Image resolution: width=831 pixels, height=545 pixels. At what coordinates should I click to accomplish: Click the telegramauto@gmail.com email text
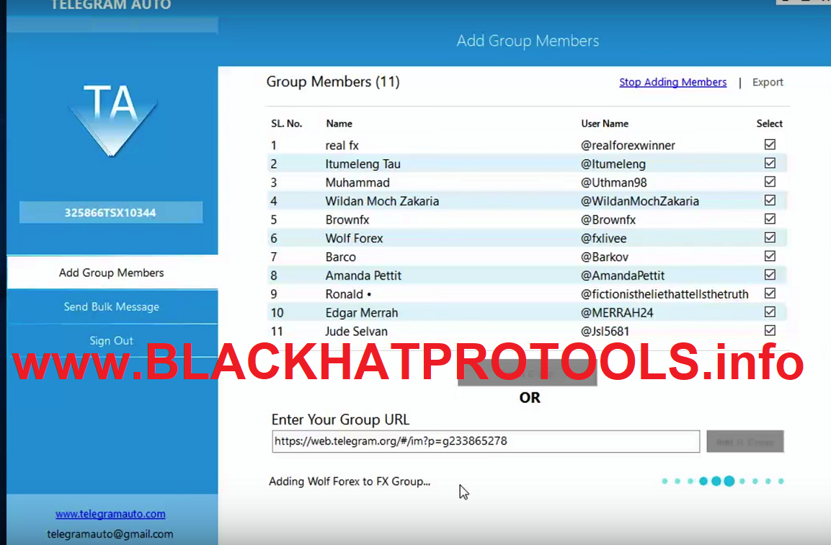pos(110,534)
